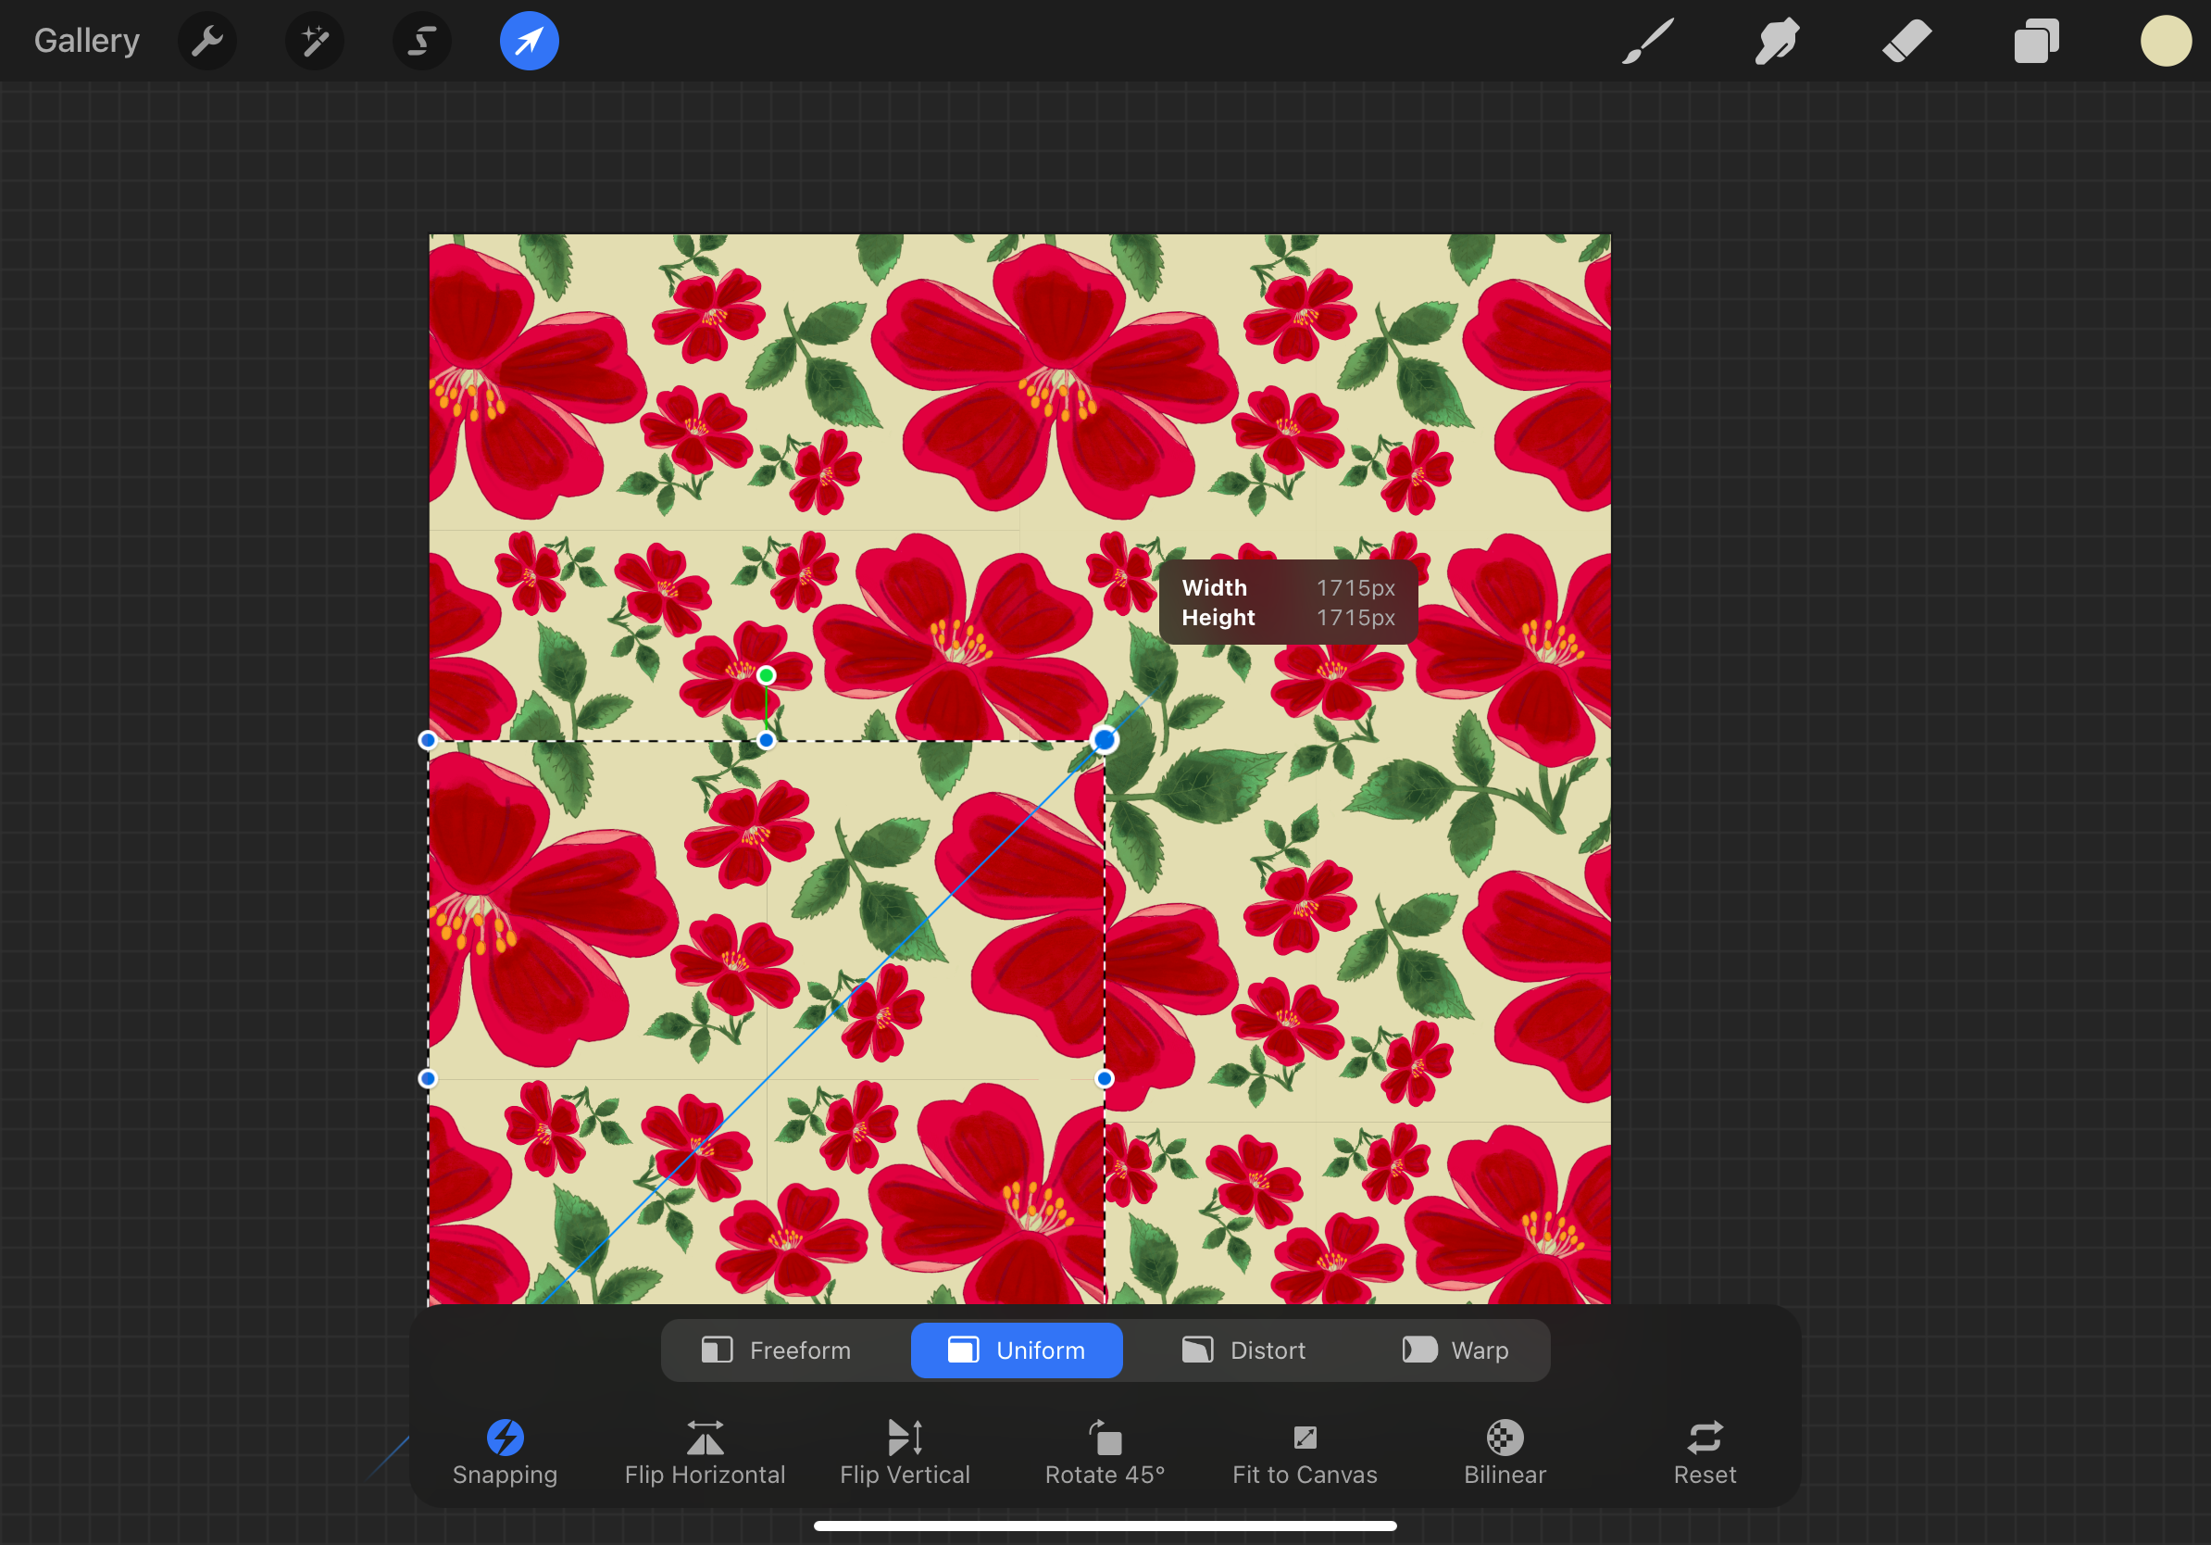
Task: Open the cream color swatch picker
Action: [2166, 42]
